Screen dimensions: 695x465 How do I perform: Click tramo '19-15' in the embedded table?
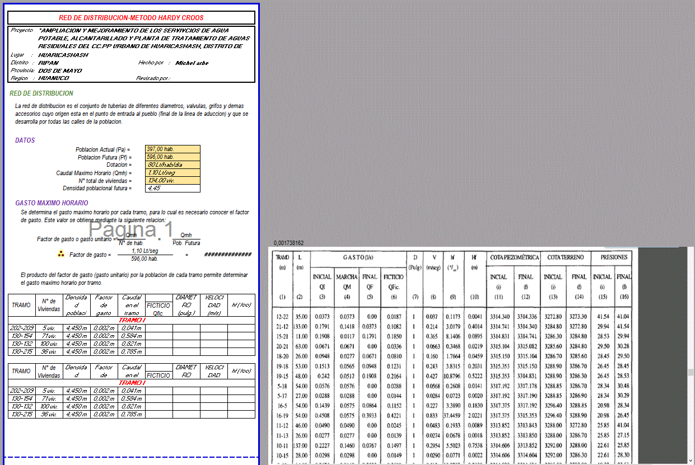(x=282, y=376)
